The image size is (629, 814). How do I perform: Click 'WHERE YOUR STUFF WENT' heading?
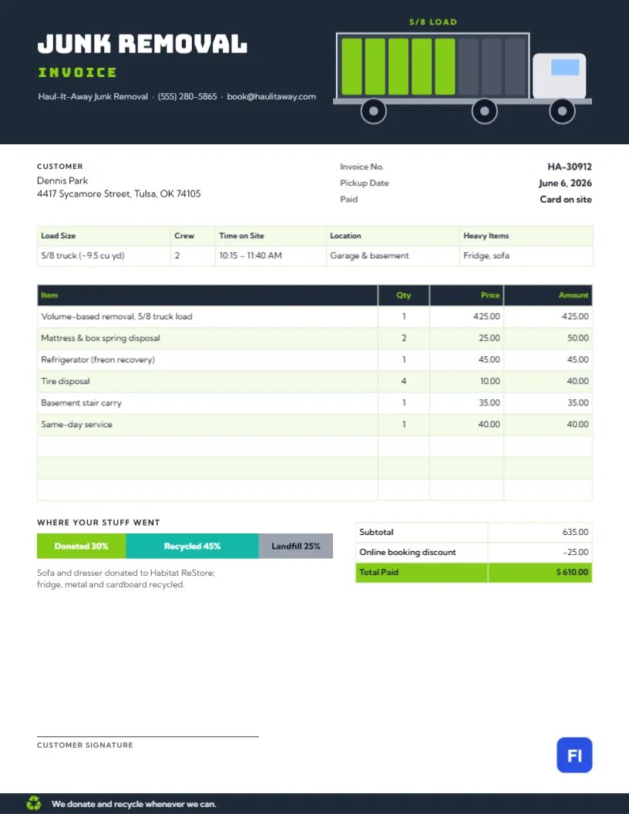(x=99, y=523)
